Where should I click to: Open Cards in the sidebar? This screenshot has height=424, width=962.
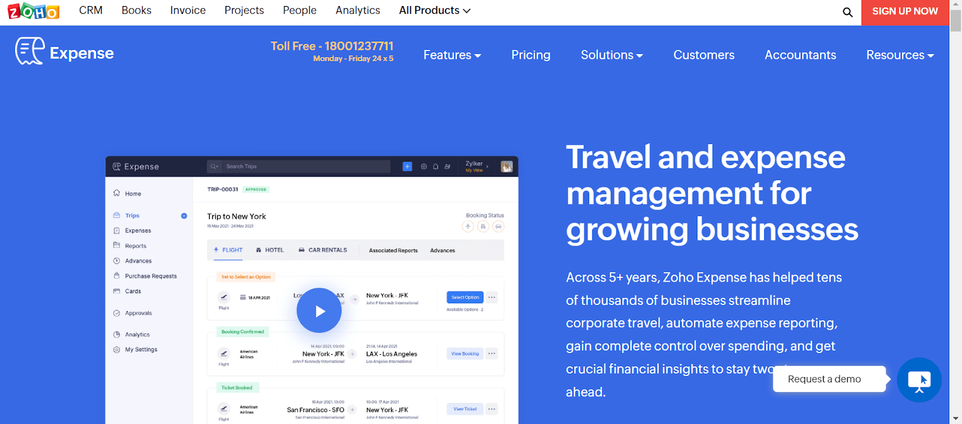[133, 291]
